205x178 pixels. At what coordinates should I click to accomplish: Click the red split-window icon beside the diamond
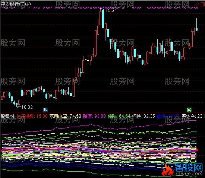pyautogui.click(x=202, y=4)
